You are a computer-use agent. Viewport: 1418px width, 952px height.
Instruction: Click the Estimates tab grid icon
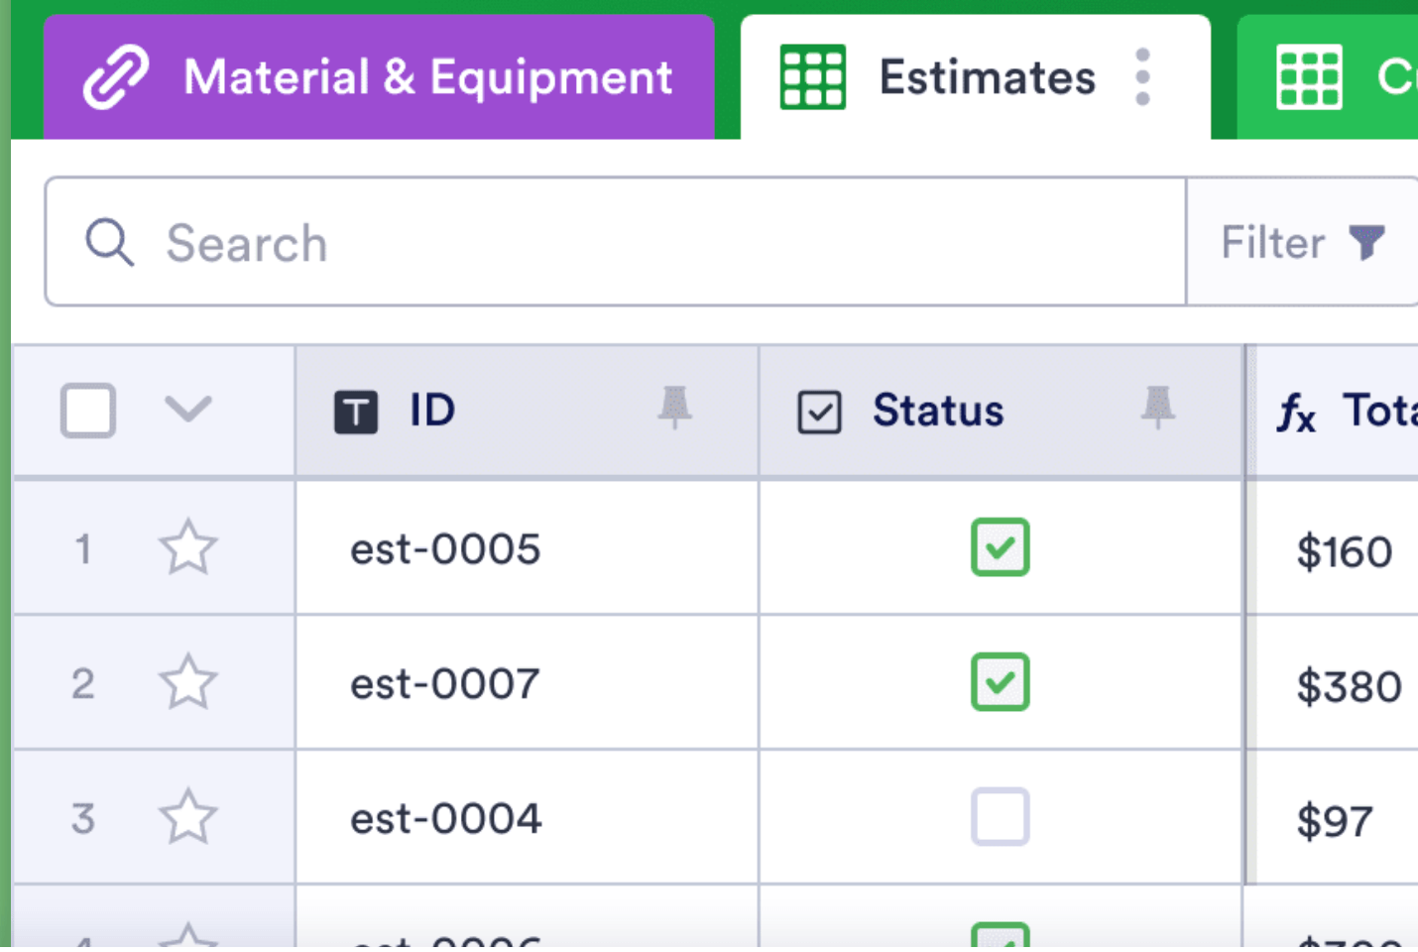click(x=813, y=77)
